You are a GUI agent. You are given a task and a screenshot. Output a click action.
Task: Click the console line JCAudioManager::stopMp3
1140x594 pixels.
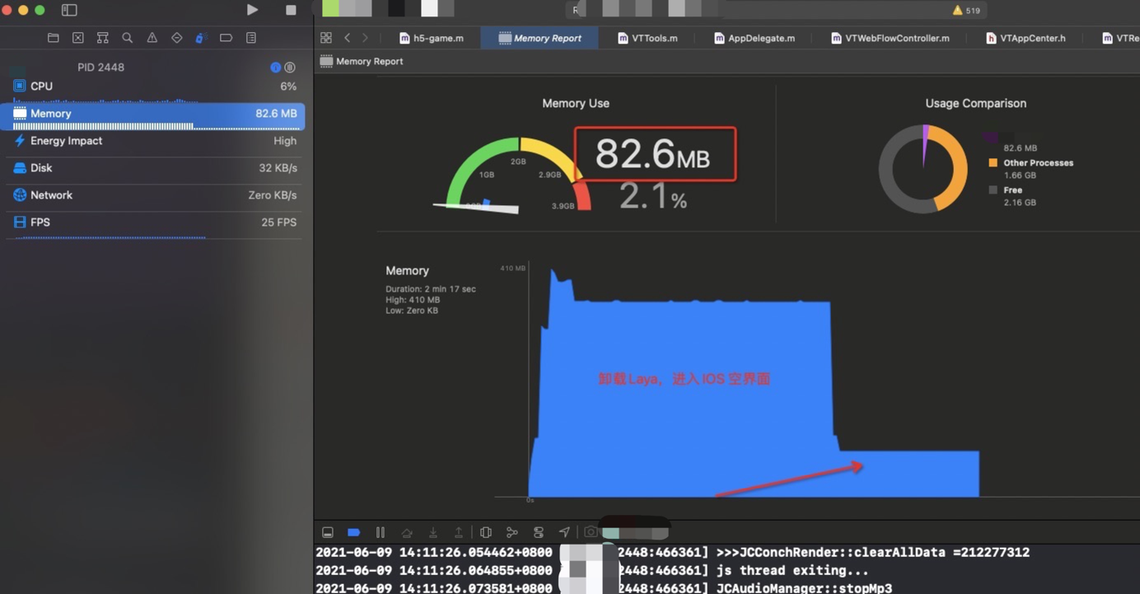604,588
